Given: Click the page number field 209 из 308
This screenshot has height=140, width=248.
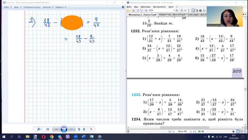Looking at the screenshot, I should pos(182,131).
